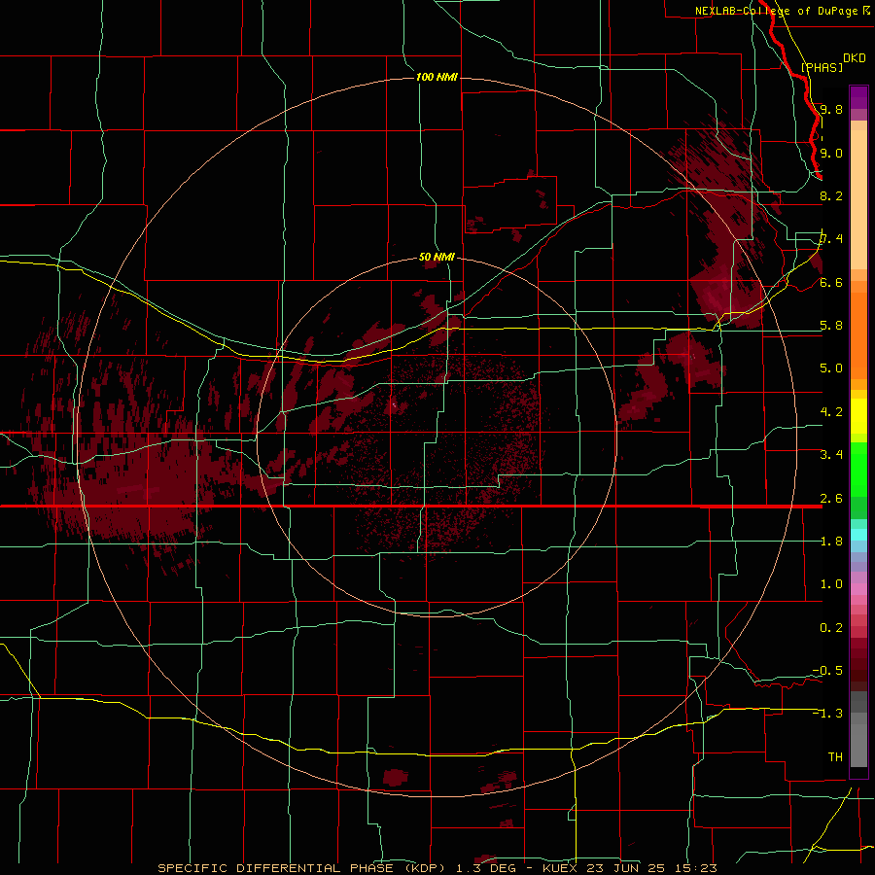875x875 pixels.
Task: Click the TH label at the legend bottom
Action: tap(835, 757)
